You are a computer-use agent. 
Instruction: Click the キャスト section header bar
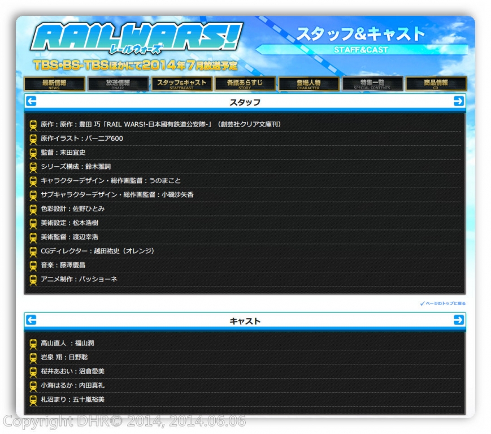click(x=245, y=320)
